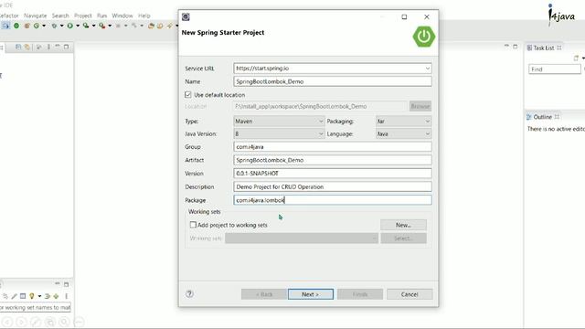
Task: Select the Outline tab
Action: coord(542,117)
